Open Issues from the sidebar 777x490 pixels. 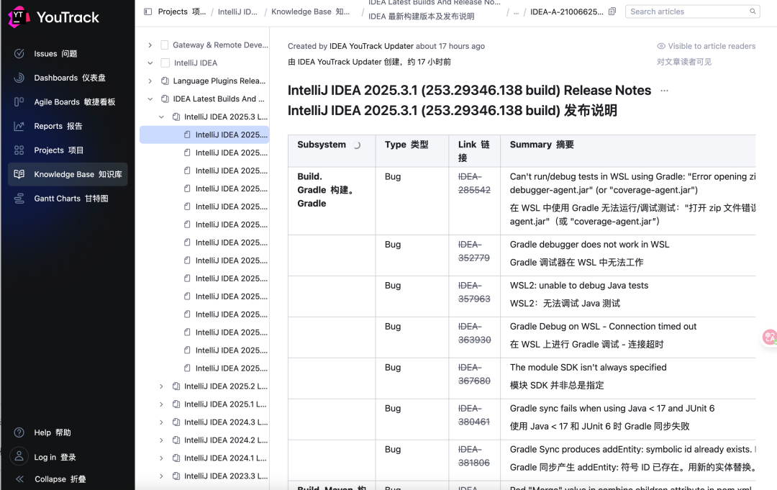point(55,53)
